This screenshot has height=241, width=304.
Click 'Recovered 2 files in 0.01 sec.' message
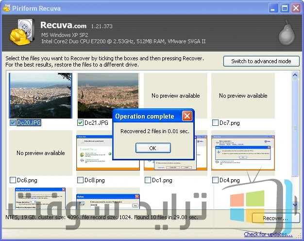point(155,131)
